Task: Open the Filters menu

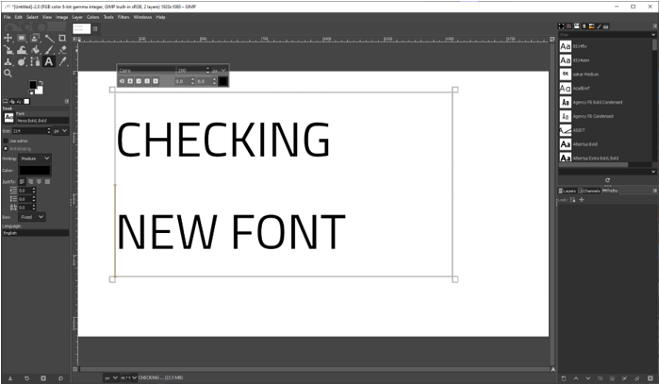Action: click(124, 17)
